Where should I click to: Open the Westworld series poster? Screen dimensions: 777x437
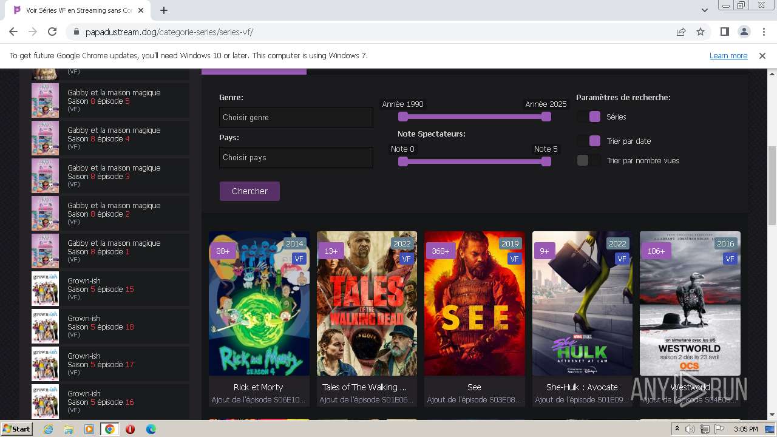[690, 303]
